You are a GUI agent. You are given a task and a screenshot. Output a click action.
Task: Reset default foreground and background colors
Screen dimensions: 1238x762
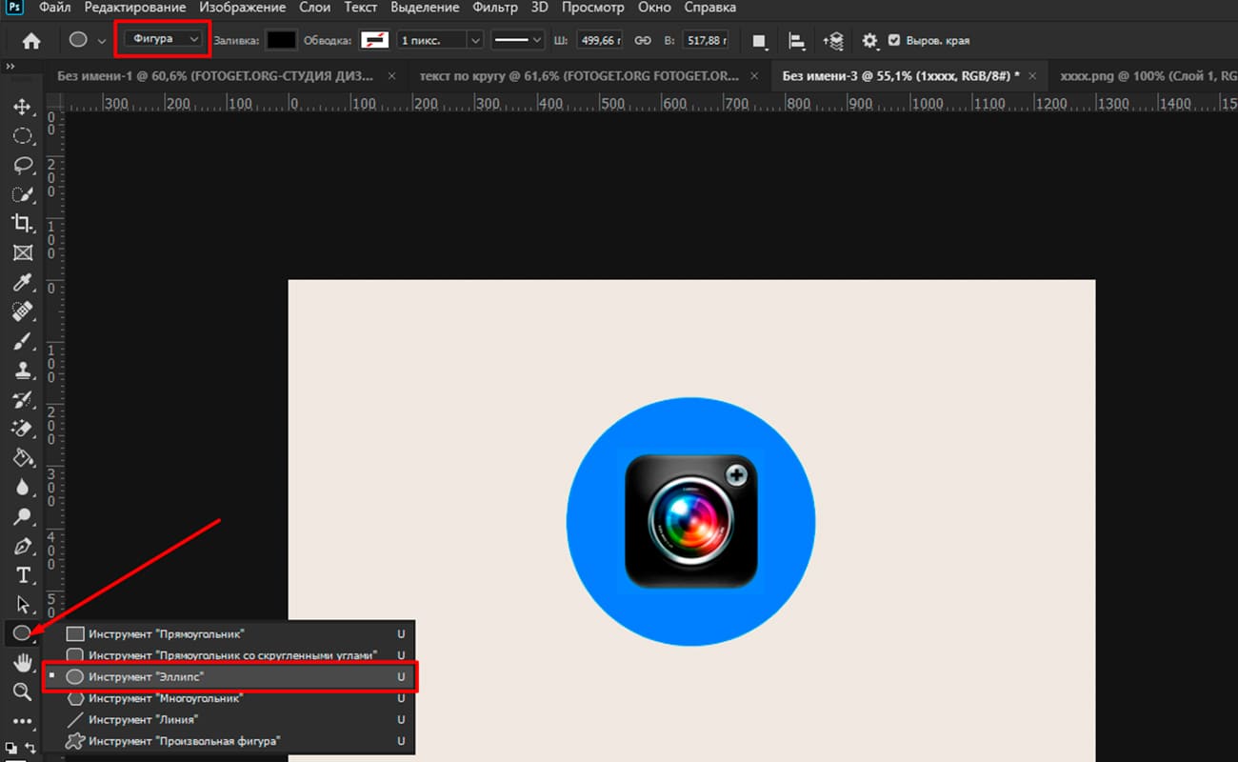tap(10, 749)
